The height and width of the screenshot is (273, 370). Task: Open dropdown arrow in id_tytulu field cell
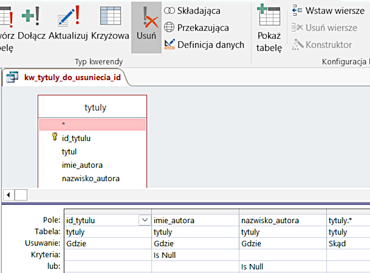145,221
